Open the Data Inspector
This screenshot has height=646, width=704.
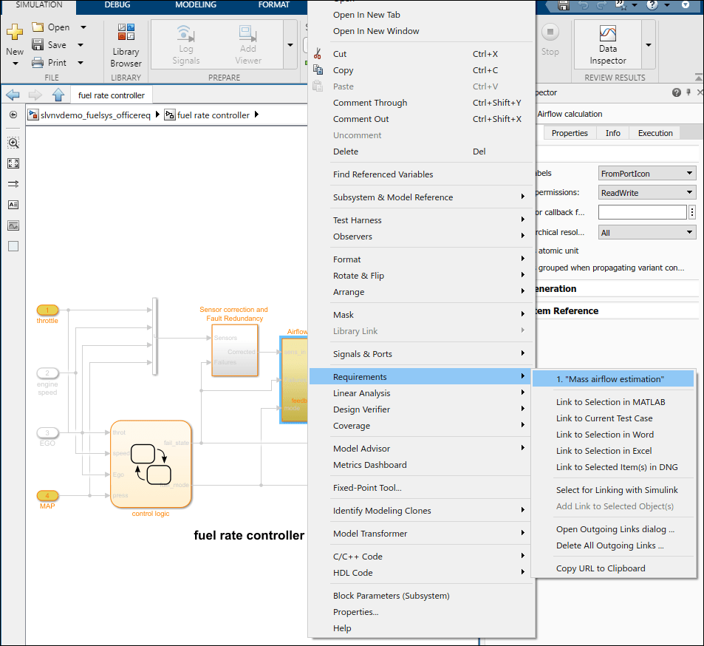point(607,44)
